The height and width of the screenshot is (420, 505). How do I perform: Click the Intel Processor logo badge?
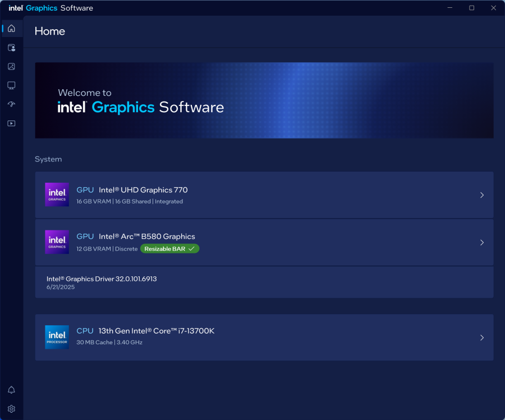click(57, 337)
